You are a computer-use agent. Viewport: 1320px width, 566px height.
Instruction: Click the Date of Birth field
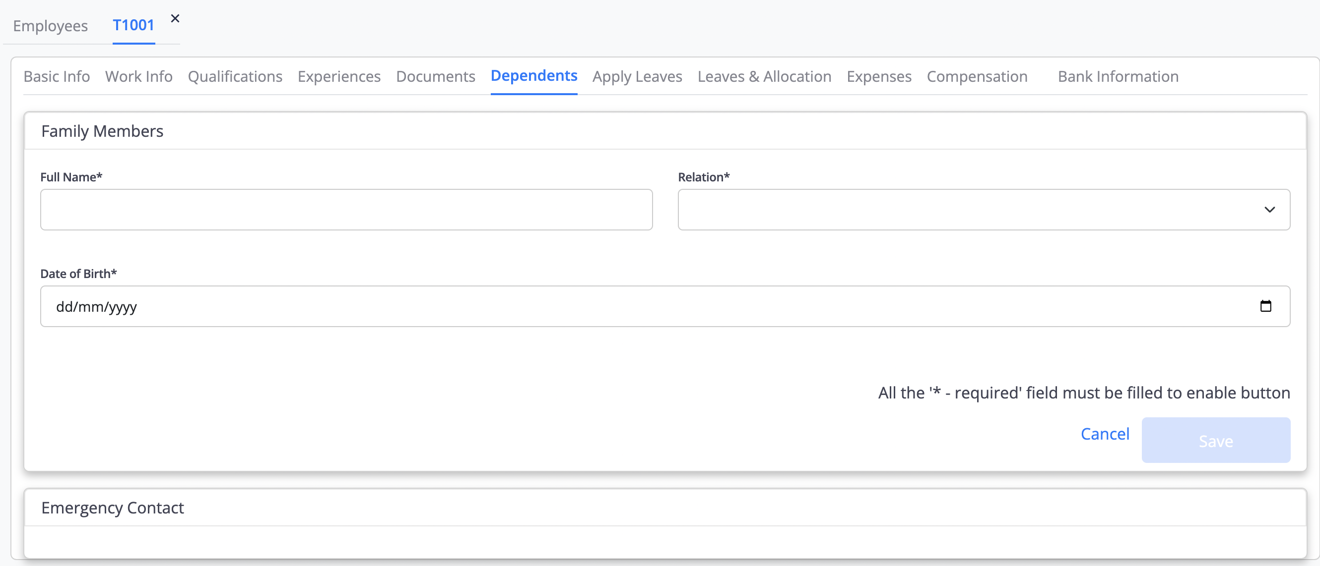pyautogui.click(x=615, y=306)
